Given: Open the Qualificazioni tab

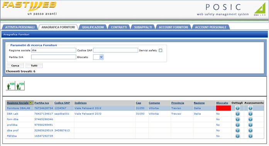Looking at the screenshot, I should tap(93, 27).
